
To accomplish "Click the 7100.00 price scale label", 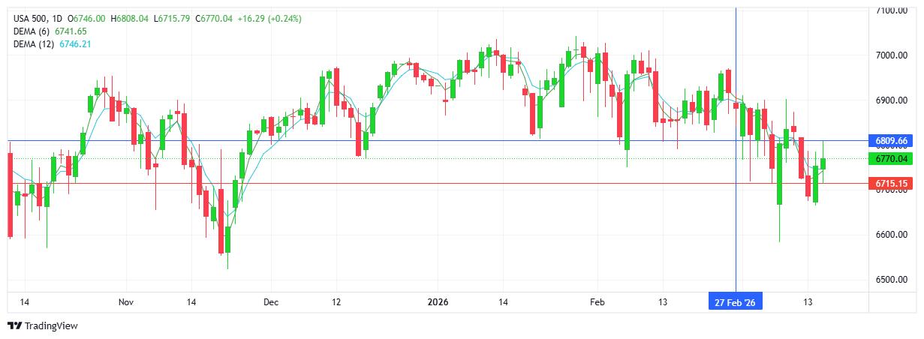I will click(892, 10).
